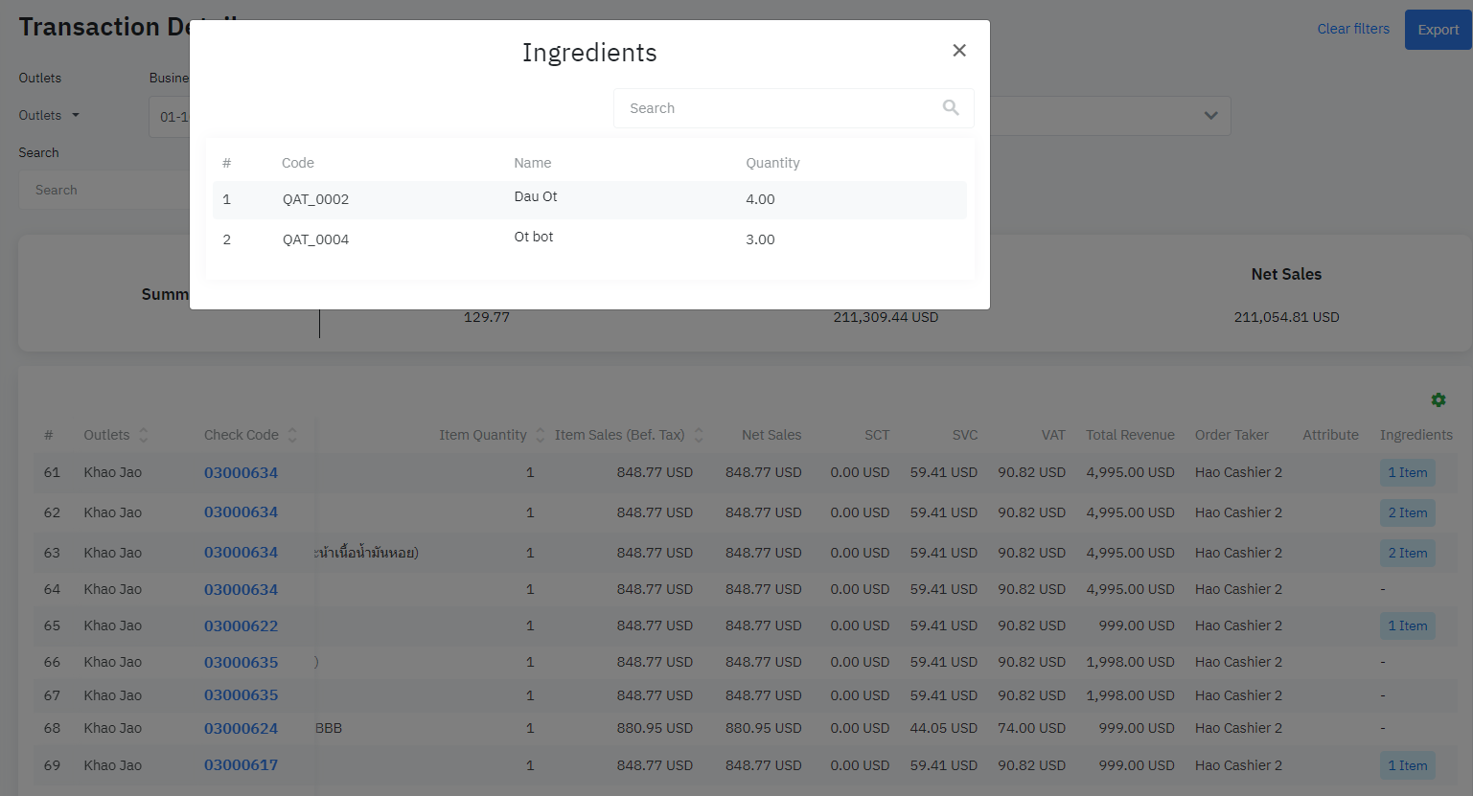Click the Name column header in dialog
Screen dimensions: 1473x796
click(533, 163)
